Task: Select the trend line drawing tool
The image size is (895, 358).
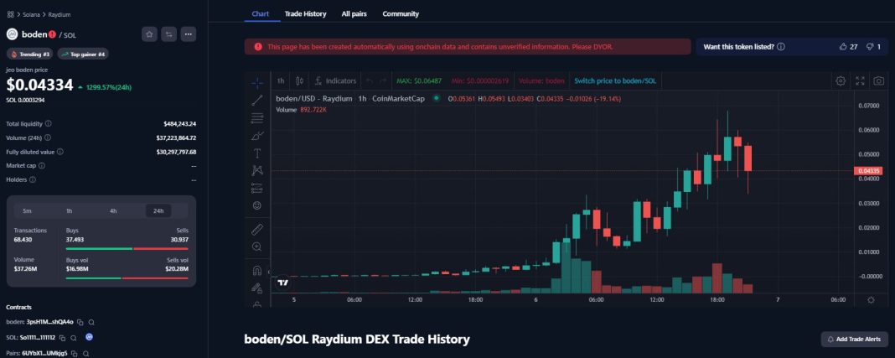Action: tap(257, 100)
